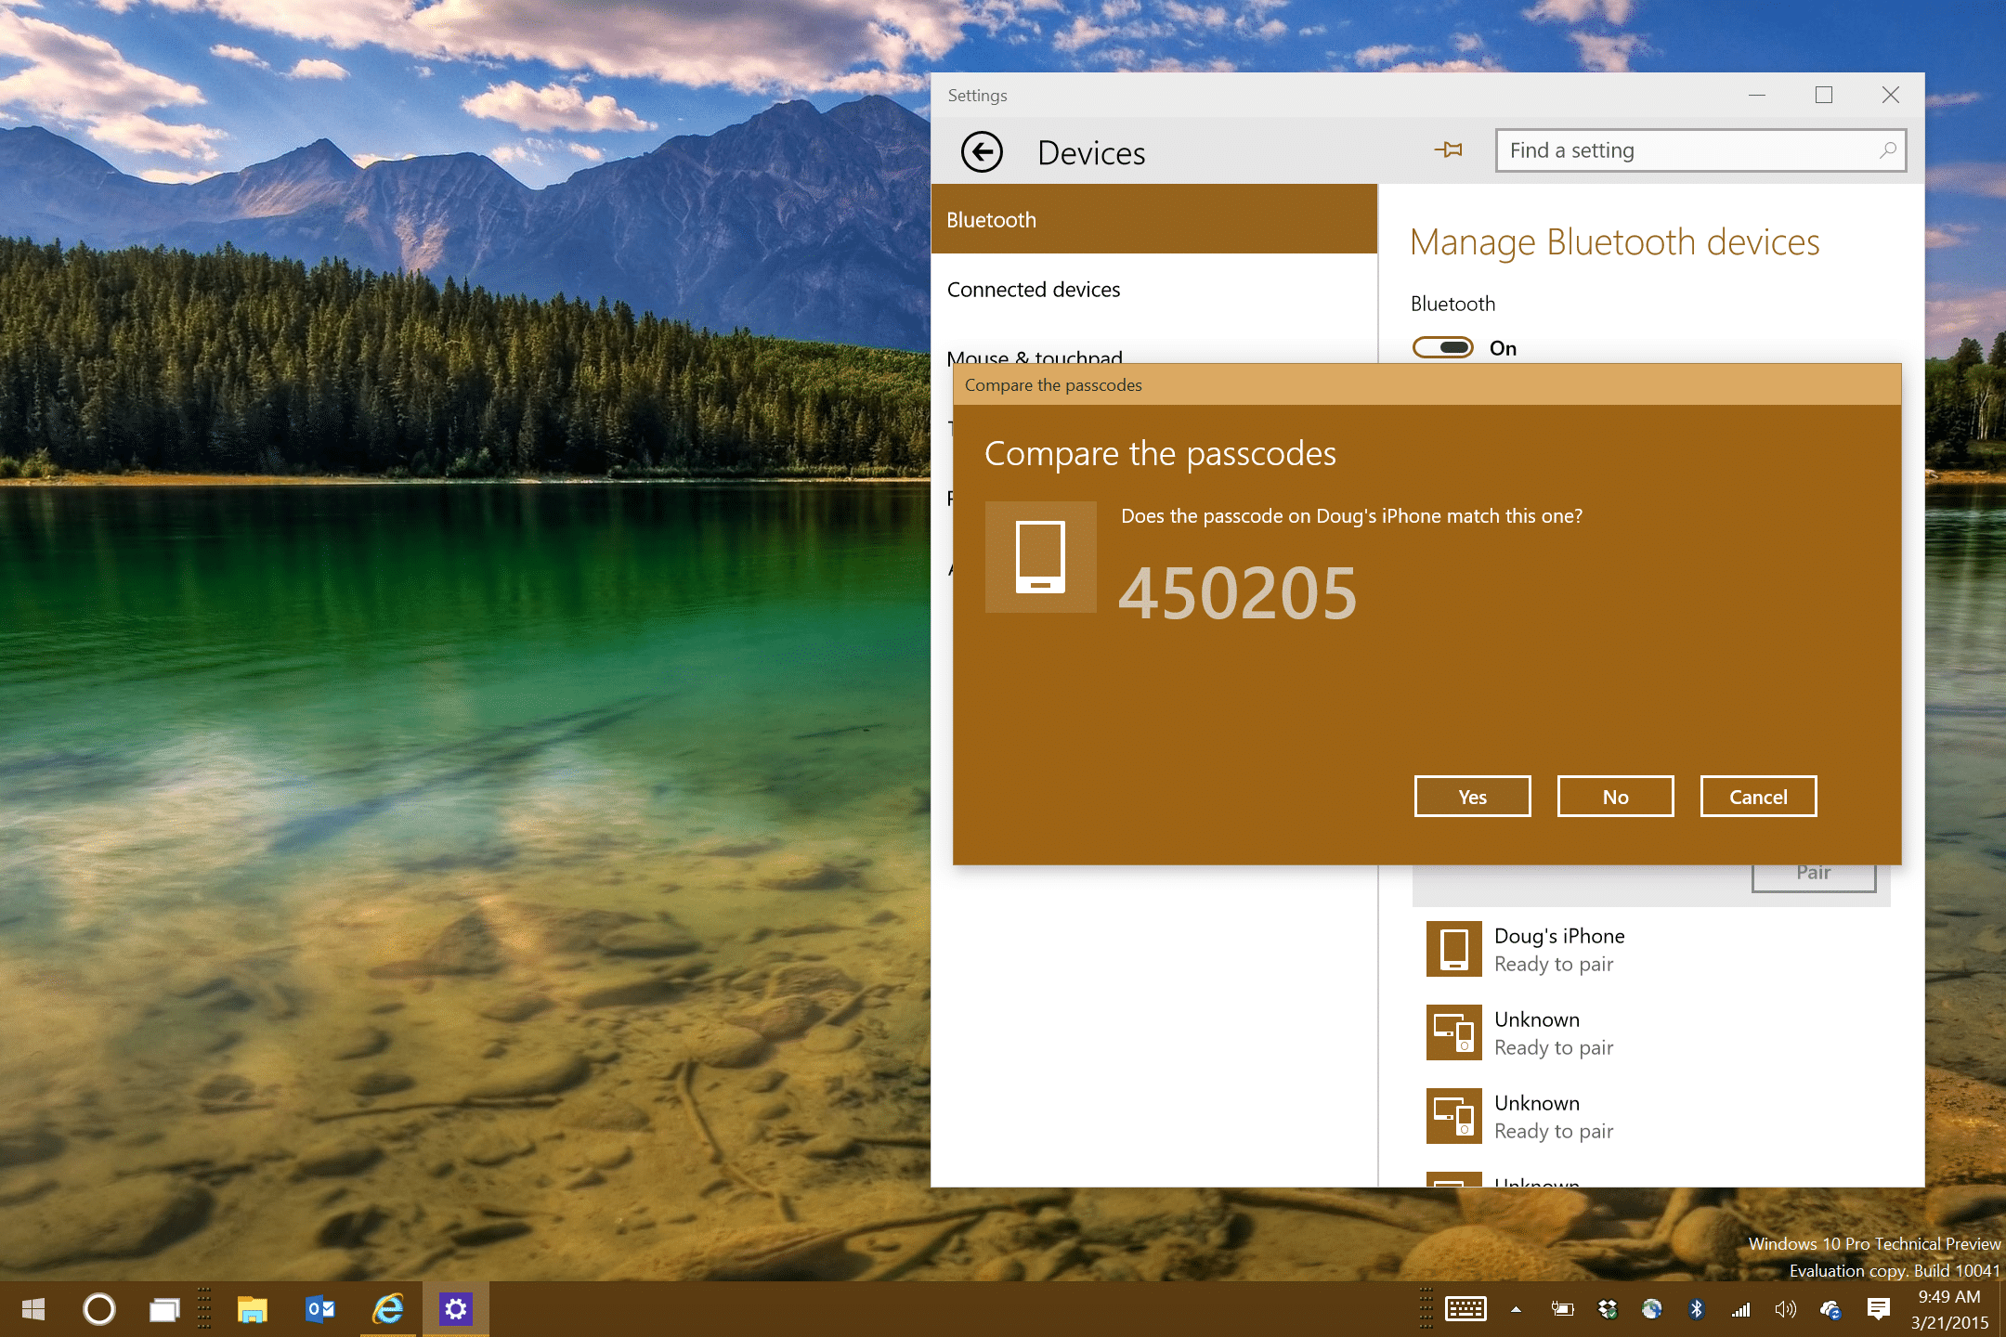Image resolution: width=2006 pixels, height=1337 pixels.
Task: Click the 450205 passcode text
Action: pos(1238,593)
